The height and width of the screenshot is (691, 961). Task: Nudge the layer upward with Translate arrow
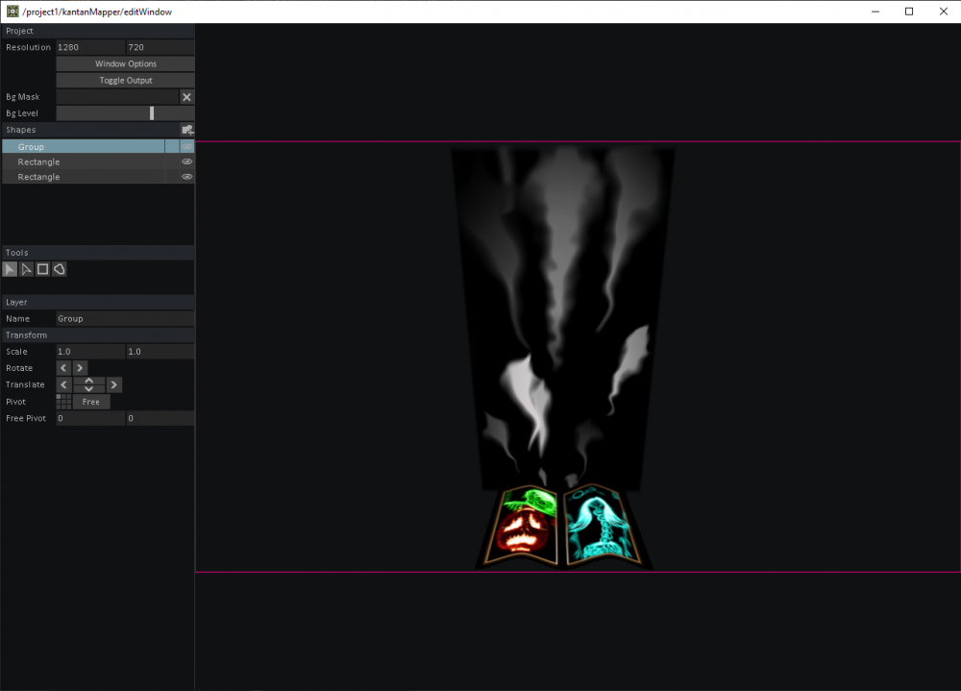89,381
